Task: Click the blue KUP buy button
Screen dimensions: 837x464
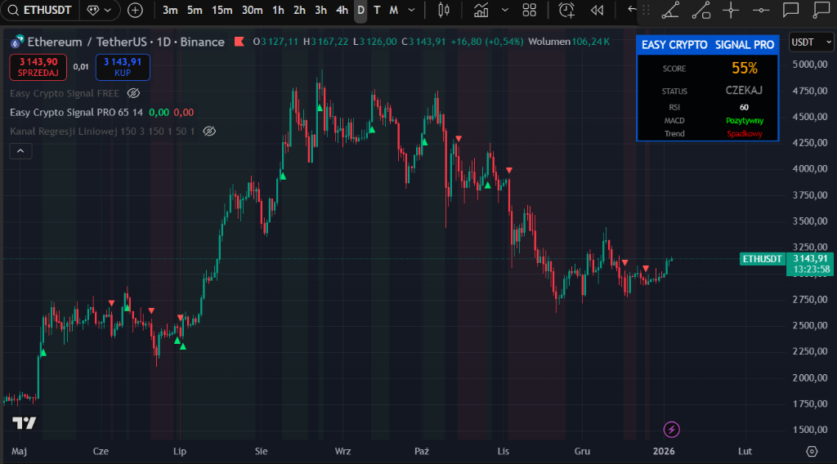Action: pos(123,67)
